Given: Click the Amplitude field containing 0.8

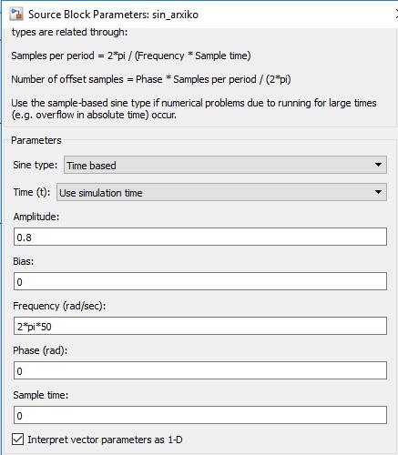Looking at the screenshot, I should point(200,237).
